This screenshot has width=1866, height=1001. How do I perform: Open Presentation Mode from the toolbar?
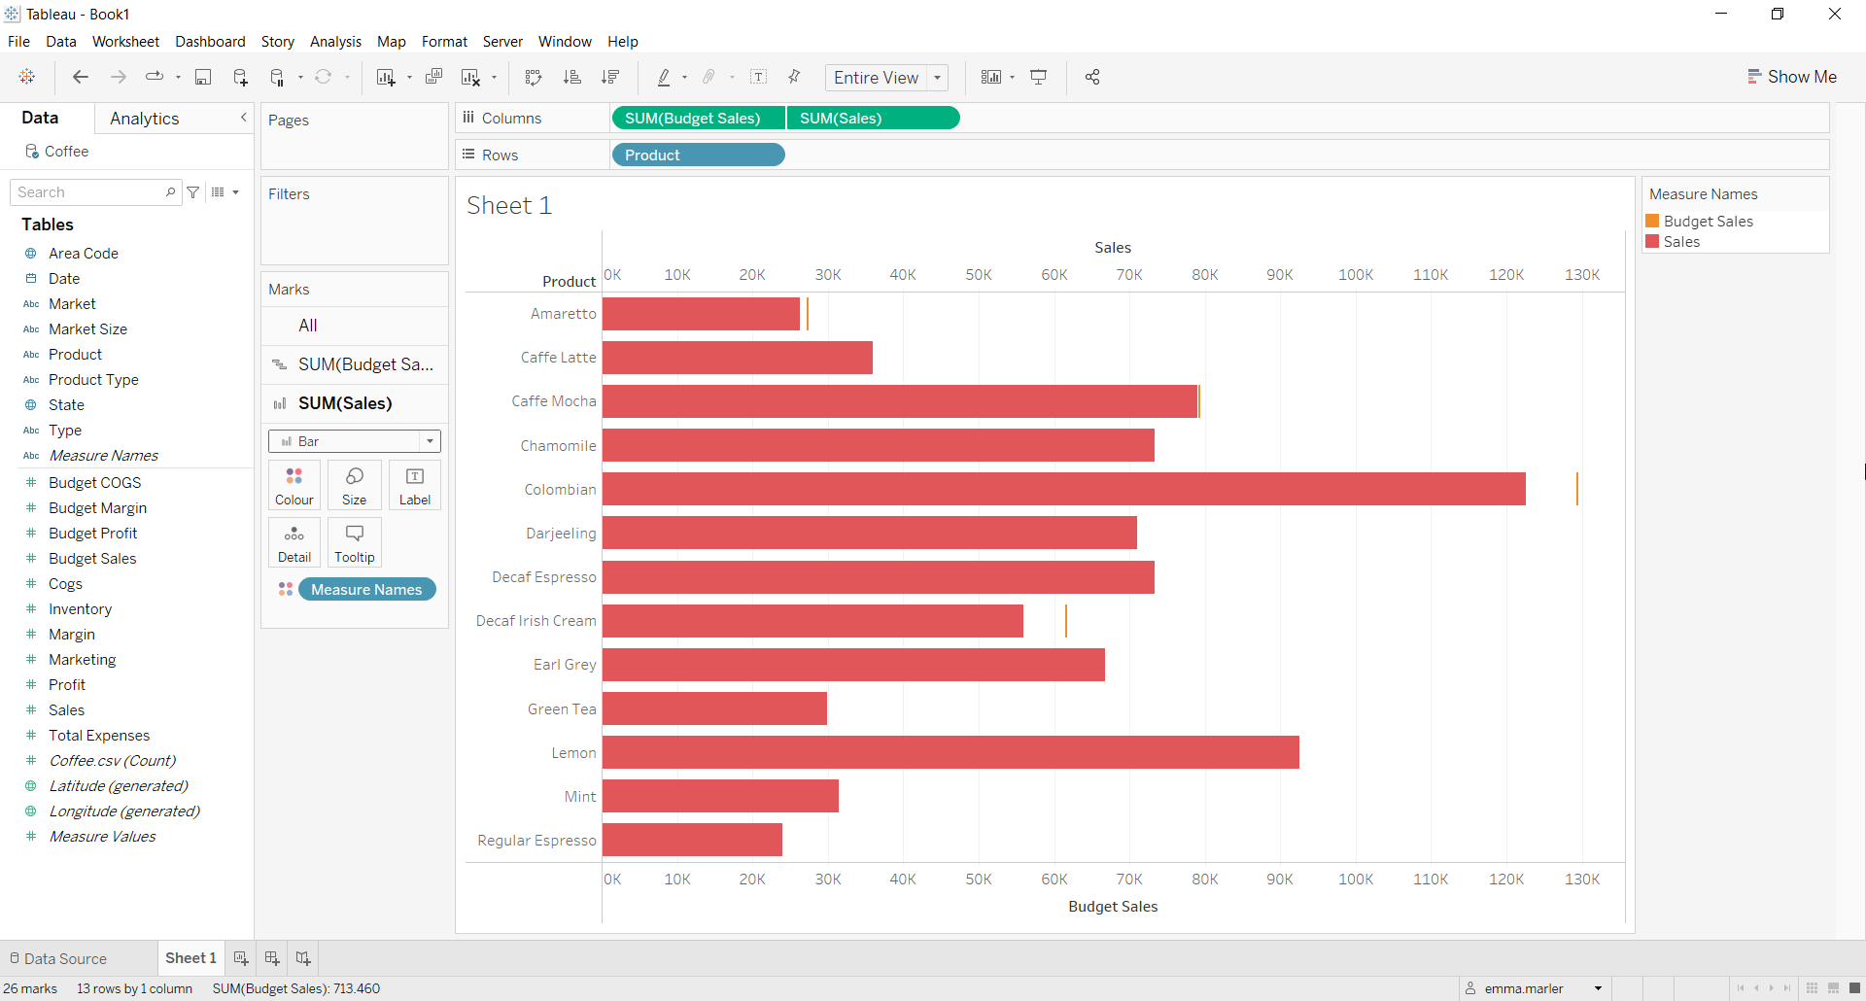pos(1039,77)
